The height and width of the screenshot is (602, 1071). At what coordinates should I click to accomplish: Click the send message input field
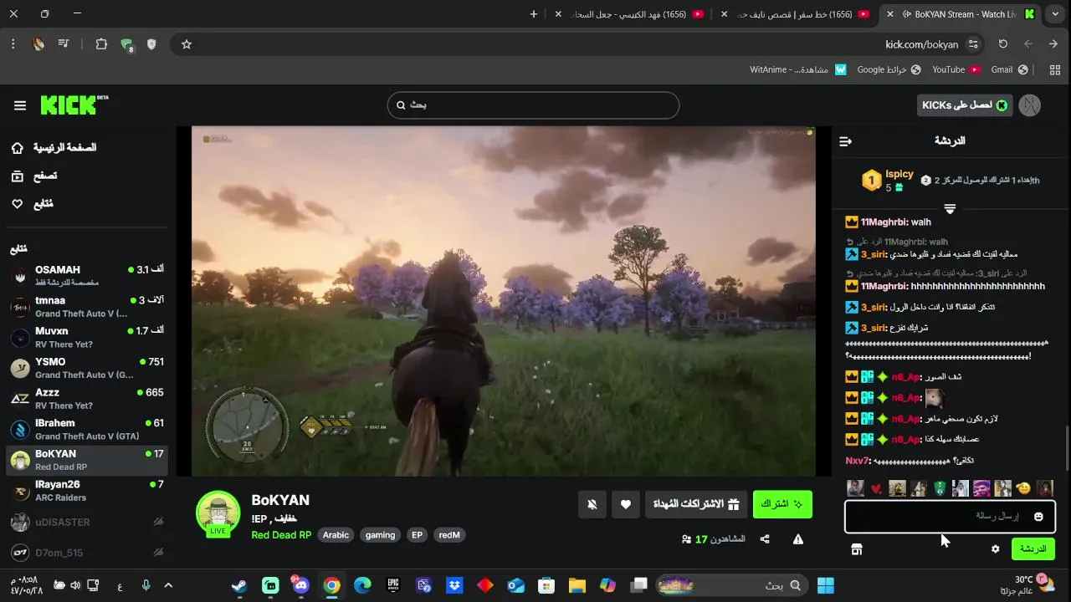[x=950, y=517]
